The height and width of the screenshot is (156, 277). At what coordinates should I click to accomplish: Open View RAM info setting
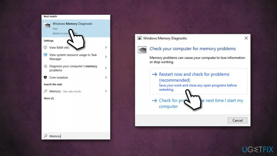pos(76,48)
